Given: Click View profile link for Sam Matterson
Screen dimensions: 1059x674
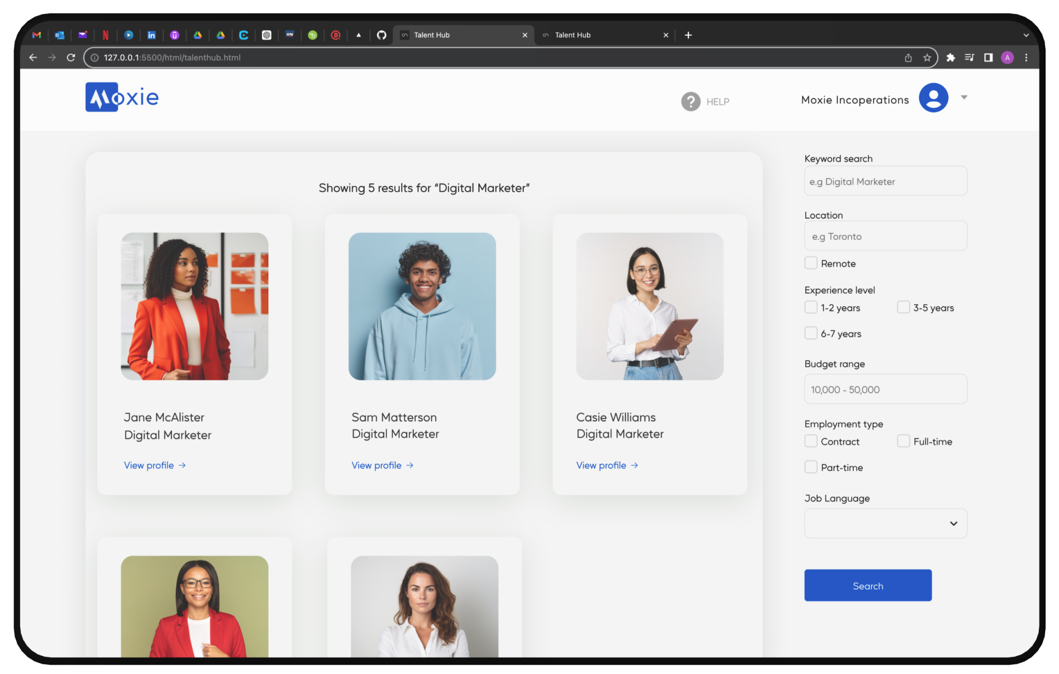Looking at the screenshot, I should (381, 464).
